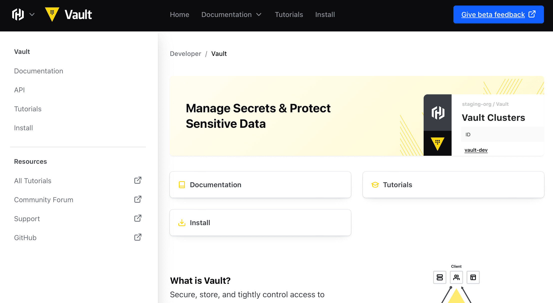
Task: Click the Developer breadcrumb link
Action: pos(185,54)
